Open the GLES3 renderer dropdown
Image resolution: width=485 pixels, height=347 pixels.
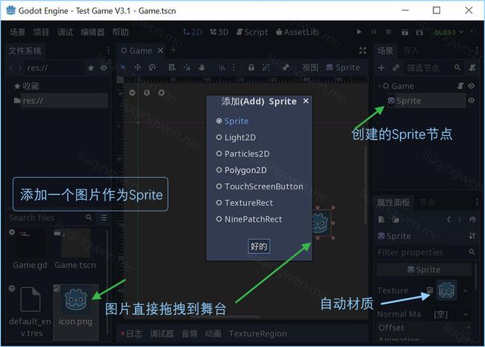(x=448, y=32)
